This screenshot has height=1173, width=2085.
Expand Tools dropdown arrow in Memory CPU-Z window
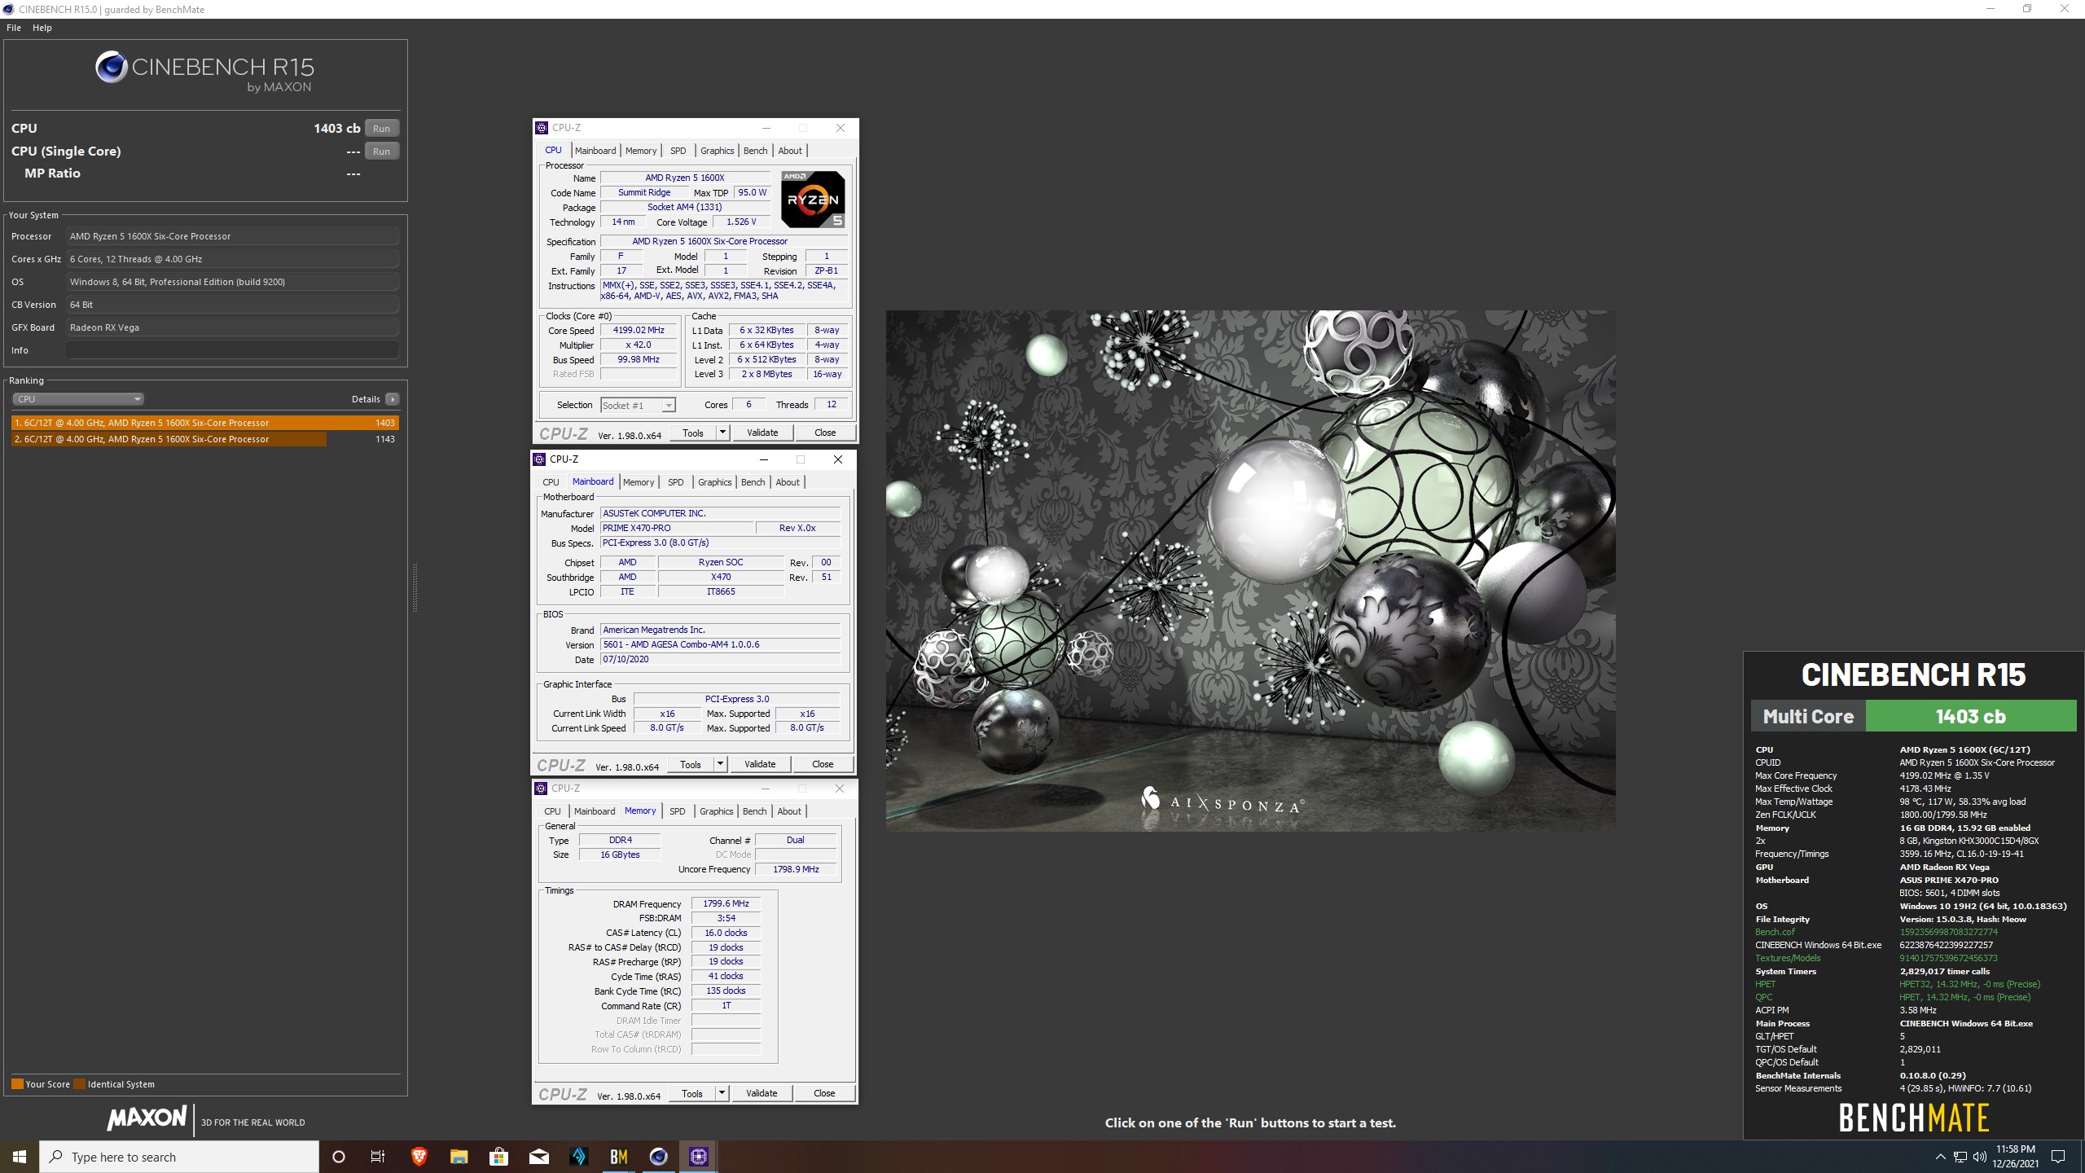[x=722, y=1094]
